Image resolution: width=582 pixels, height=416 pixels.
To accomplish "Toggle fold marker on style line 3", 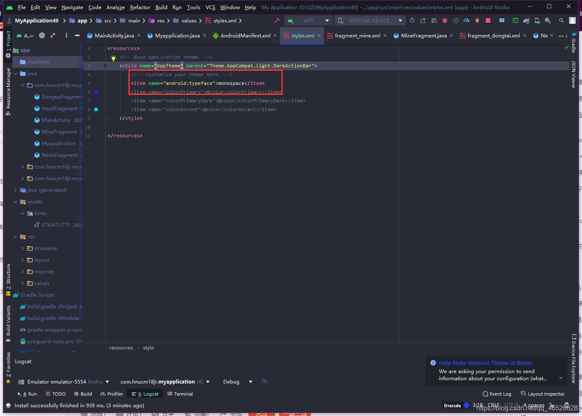I will click(x=105, y=66).
